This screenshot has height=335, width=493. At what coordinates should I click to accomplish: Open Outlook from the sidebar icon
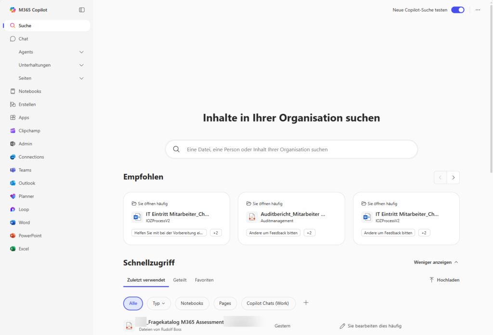coord(13,183)
